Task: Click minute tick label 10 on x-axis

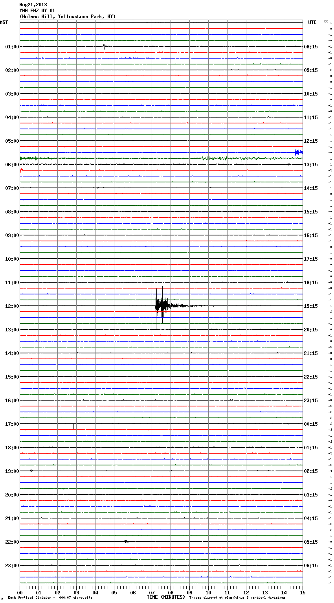Action: coord(208,592)
